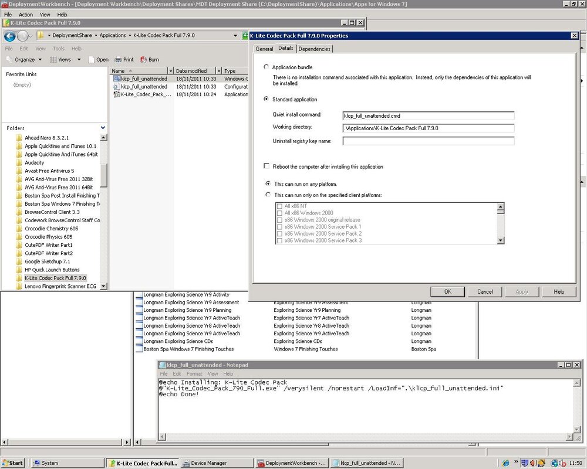Click Audacity folder icon in Folders tree
The image size is (587, 469).
[19, 162]
